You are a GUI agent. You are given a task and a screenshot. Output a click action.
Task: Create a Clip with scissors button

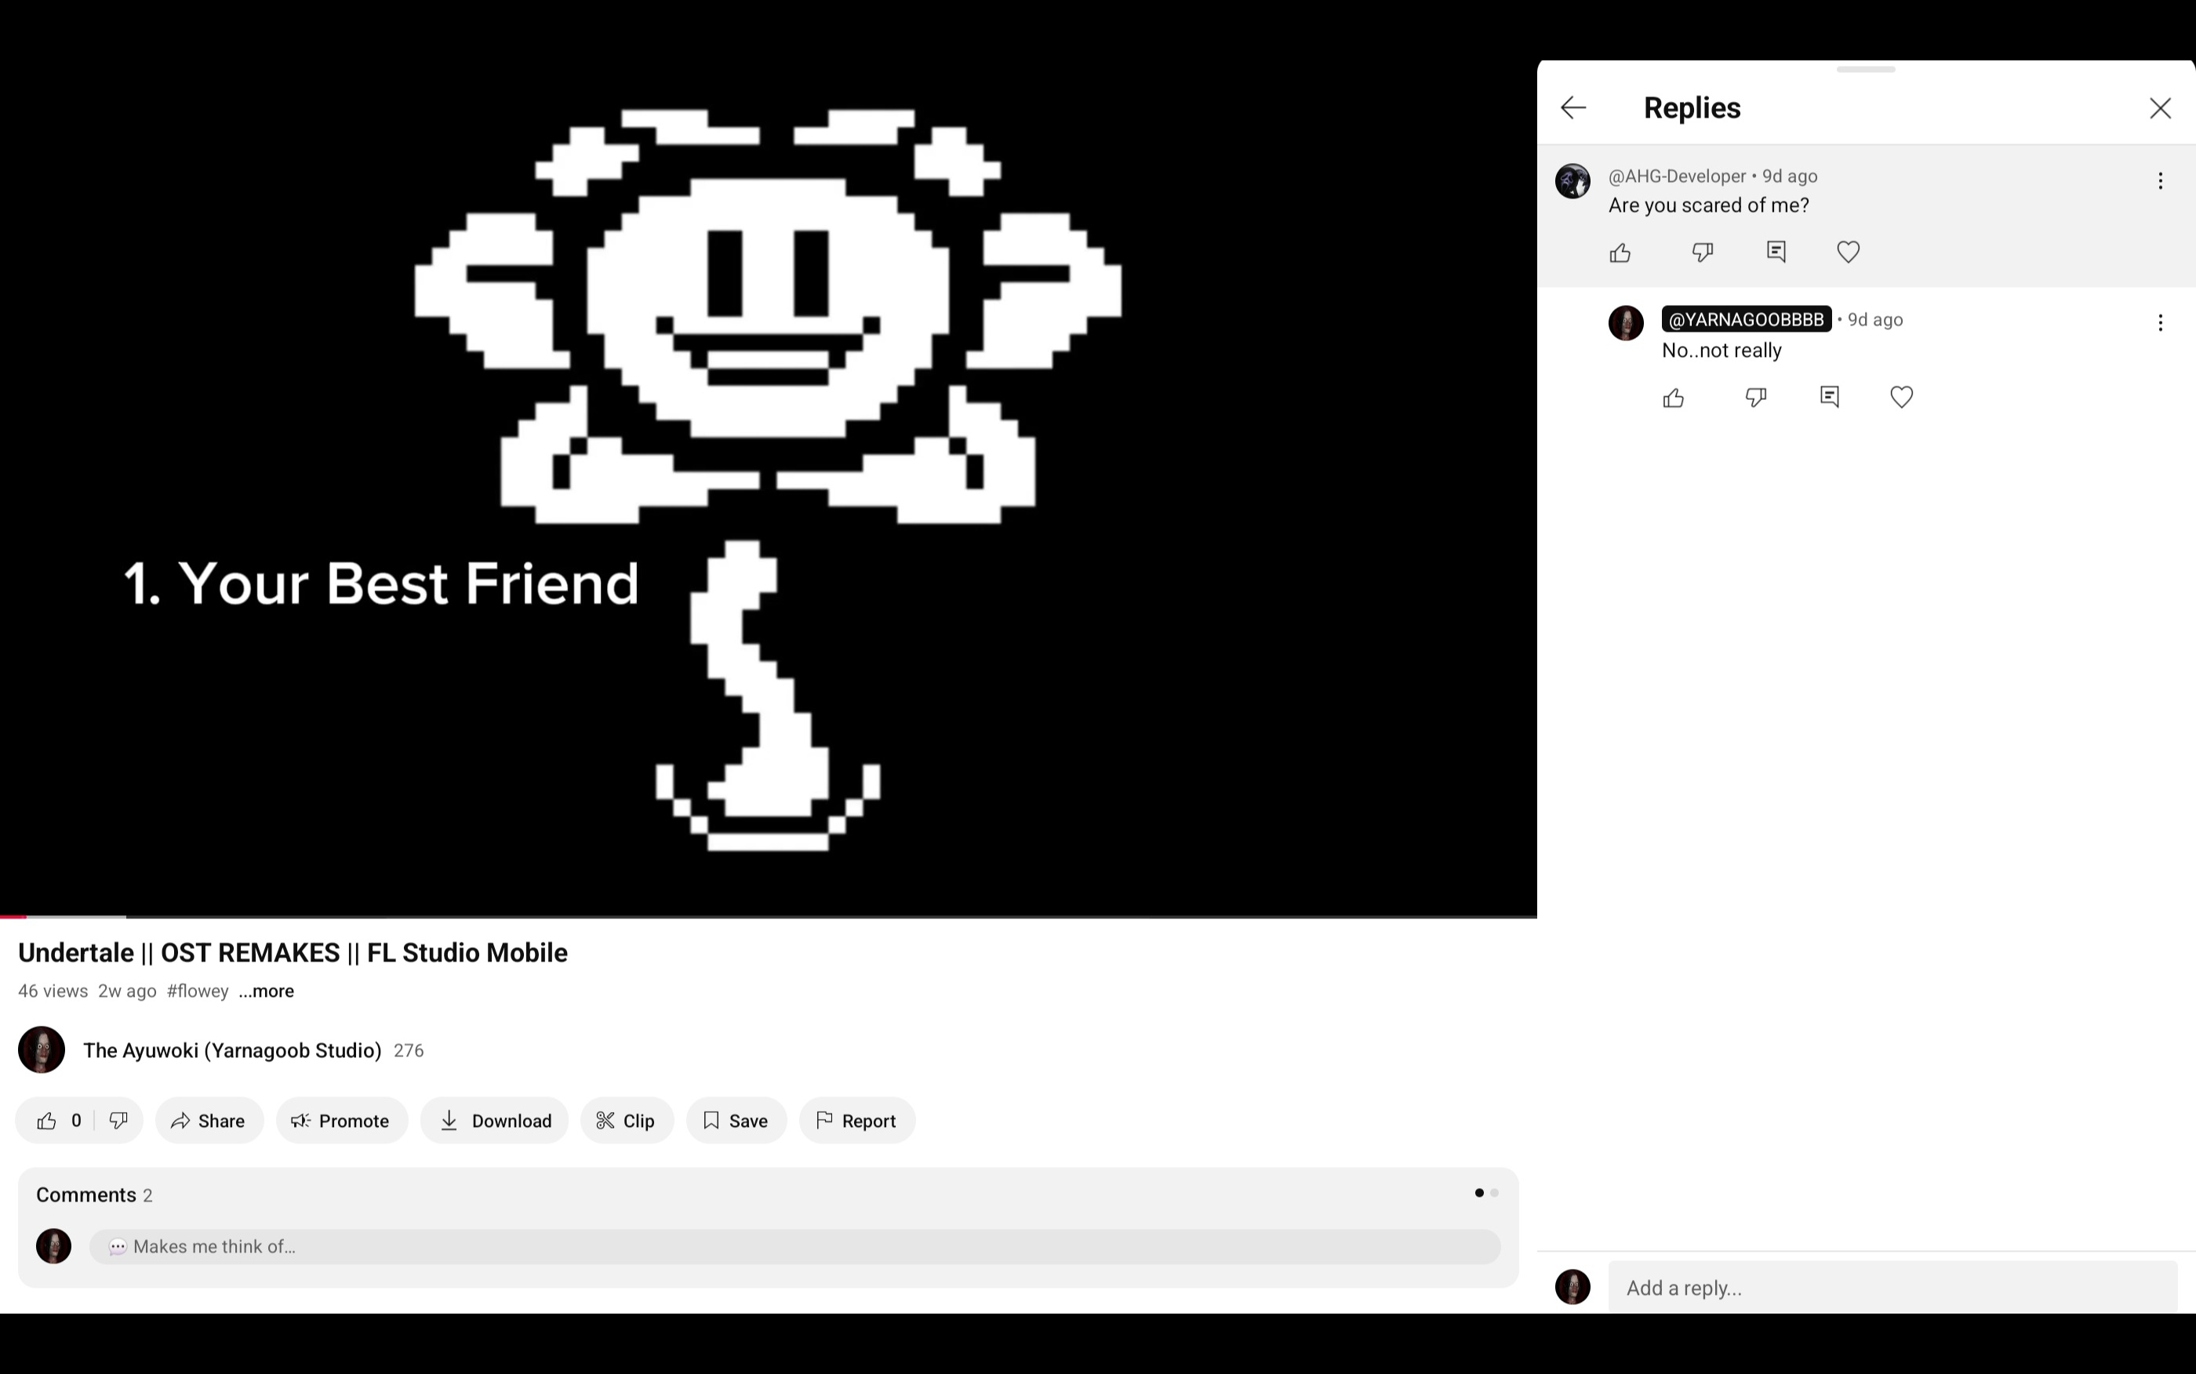[626, 1121]
